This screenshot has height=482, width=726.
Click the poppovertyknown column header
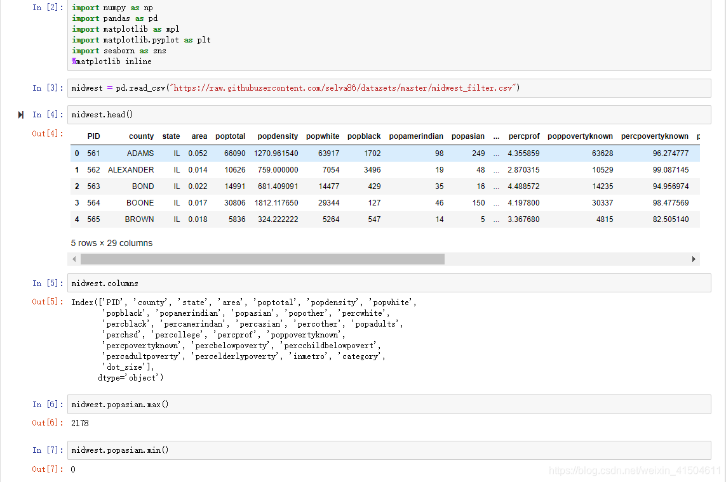click(580, 136)
